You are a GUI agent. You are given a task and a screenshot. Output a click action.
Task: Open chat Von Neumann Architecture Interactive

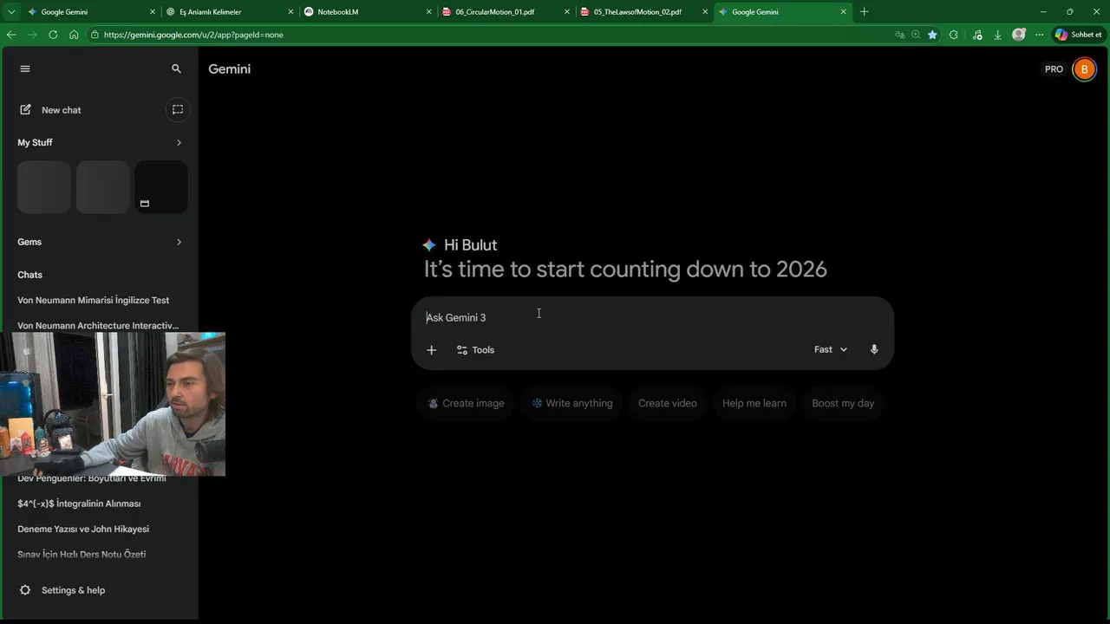(99, 326)
